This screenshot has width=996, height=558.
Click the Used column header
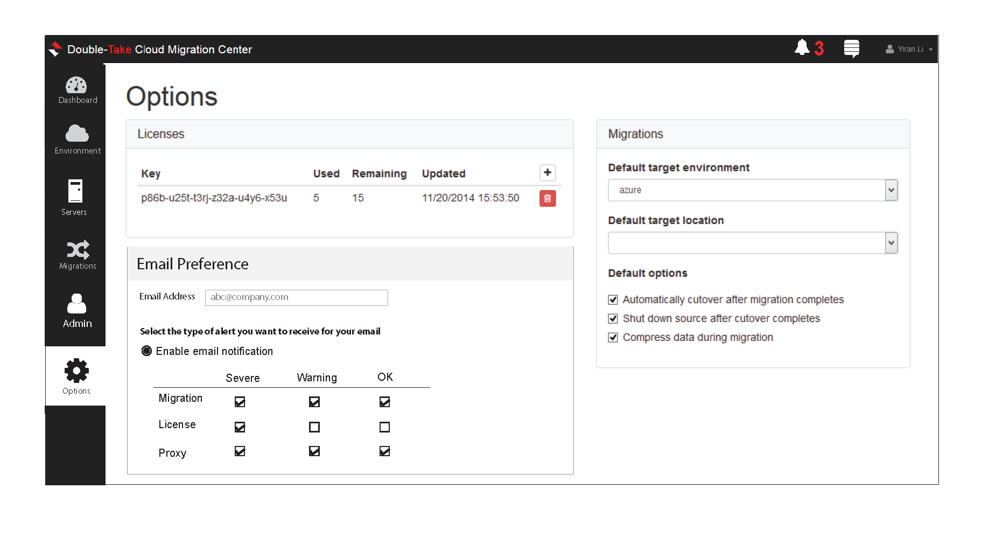click(x=326, y=173)
